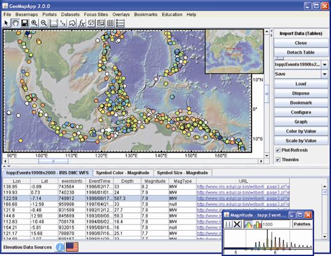Open the Help menu
Image resolution: width=331 pixels, height=256 pixels.
click(x=191, y=14)
